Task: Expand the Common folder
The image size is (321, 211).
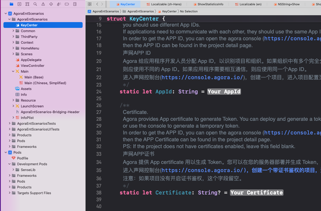Action: coord(13,31)
